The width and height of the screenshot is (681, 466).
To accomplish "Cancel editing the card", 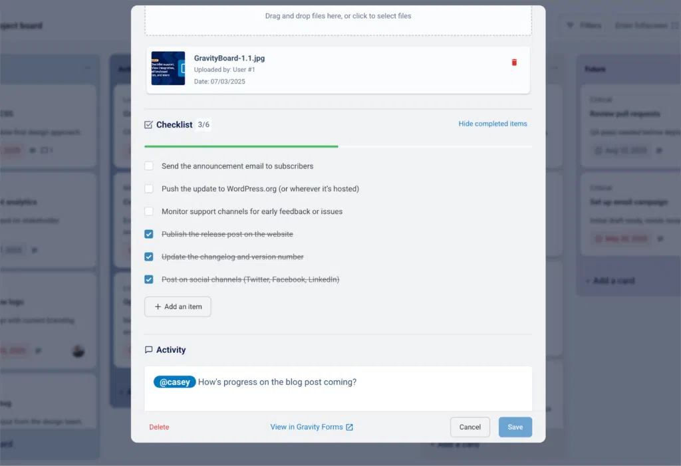I will [x=470, y=427].
